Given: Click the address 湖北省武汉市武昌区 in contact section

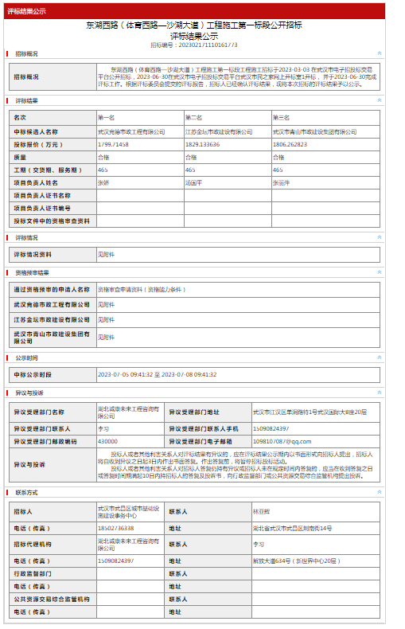Looking at the screenshot, I should 292,529.
